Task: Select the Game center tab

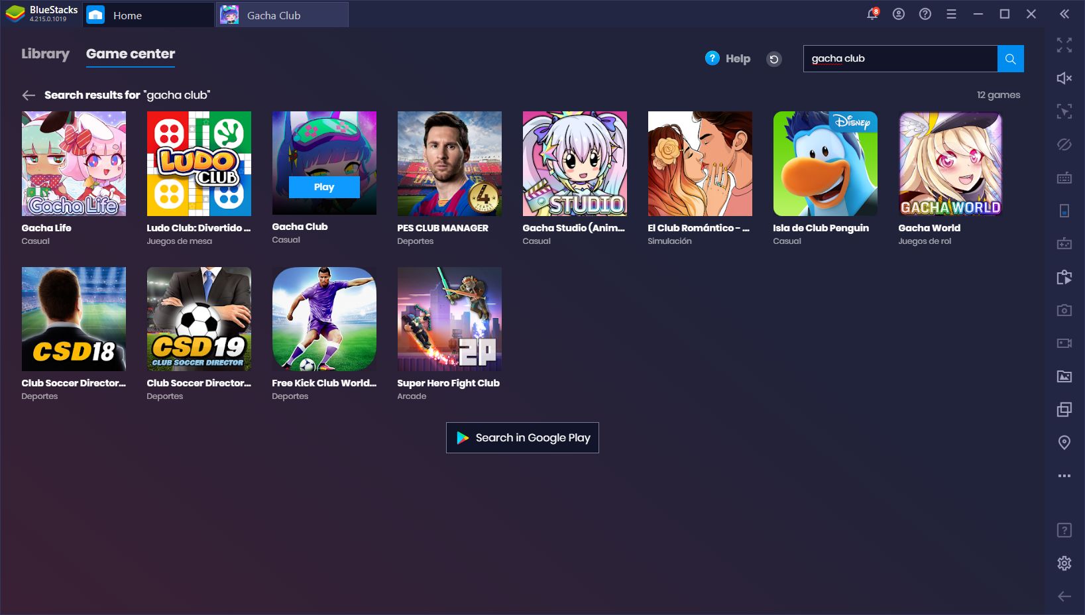Action: 131,54
